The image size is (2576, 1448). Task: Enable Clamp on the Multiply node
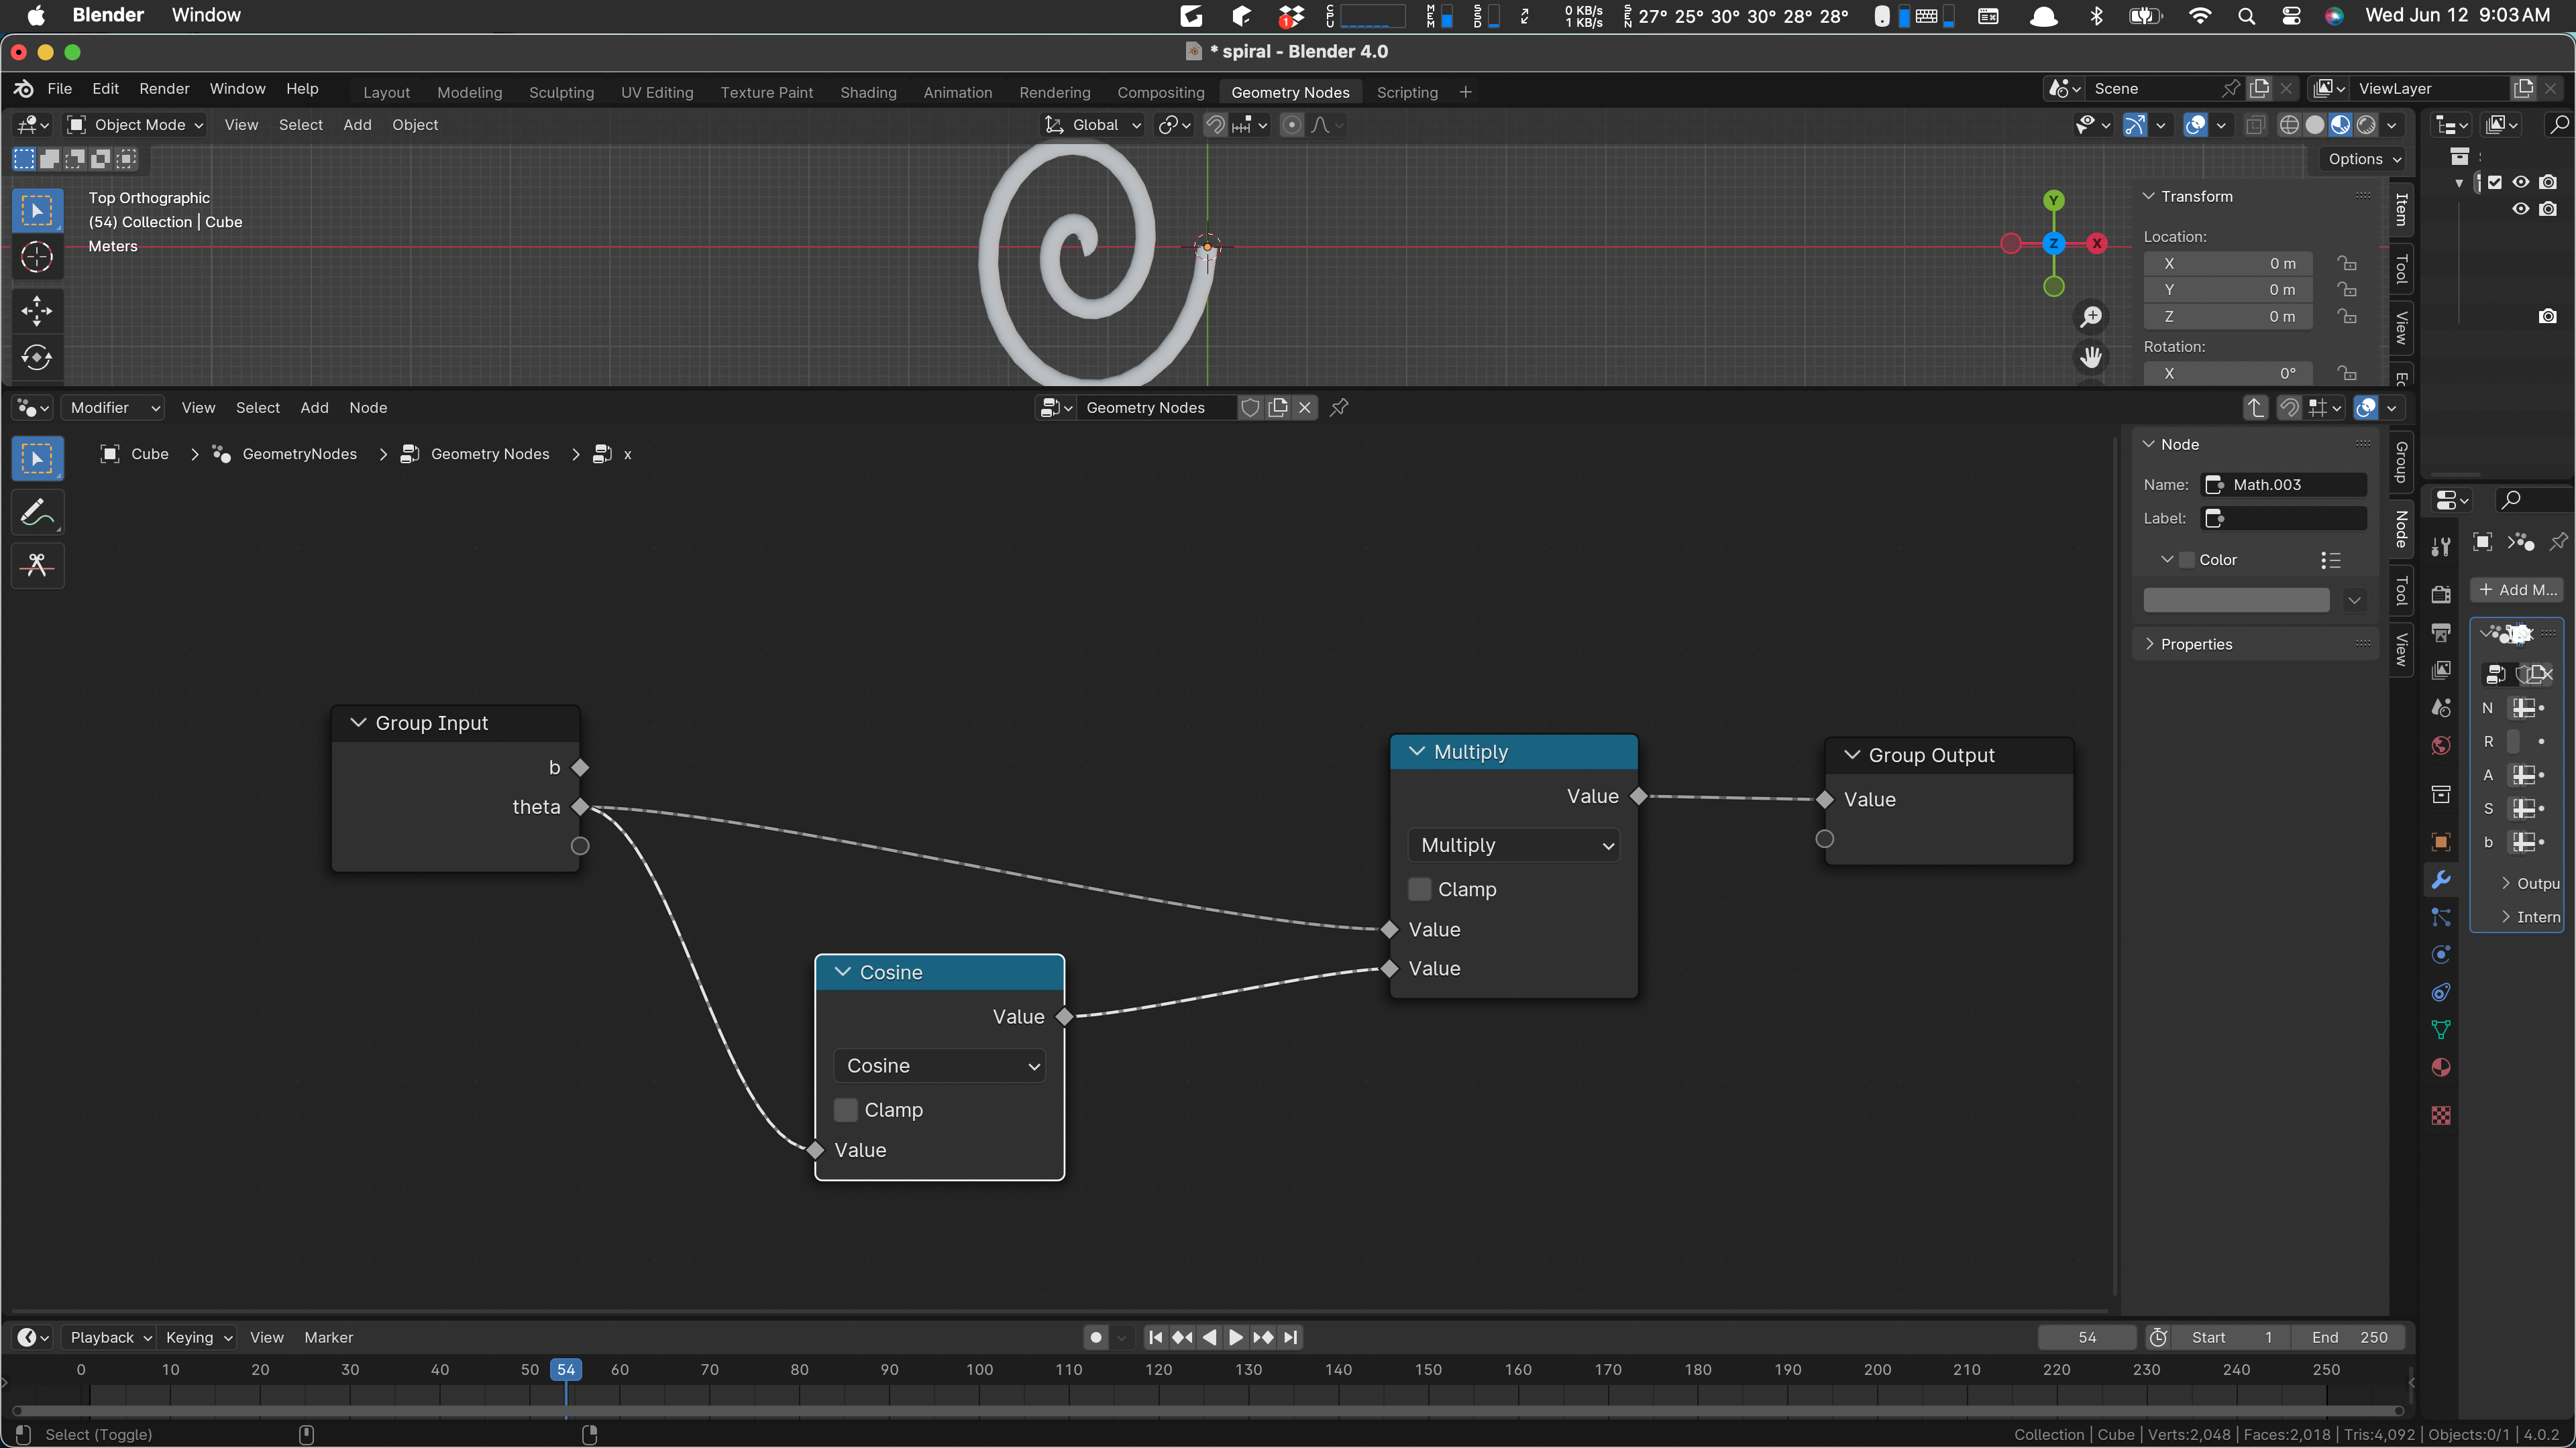pos(1419,890)
